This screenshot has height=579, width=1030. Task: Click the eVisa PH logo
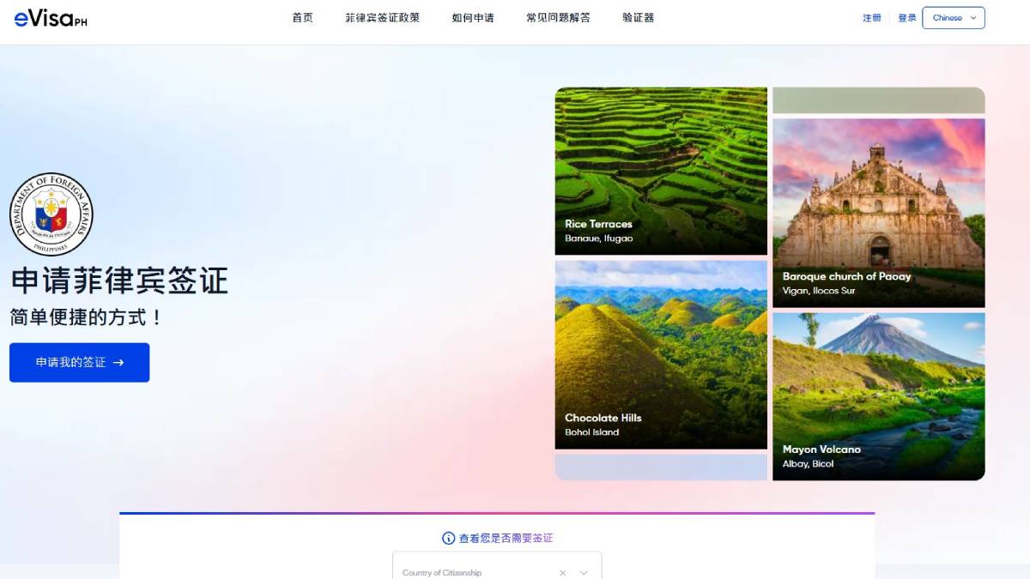51,18
